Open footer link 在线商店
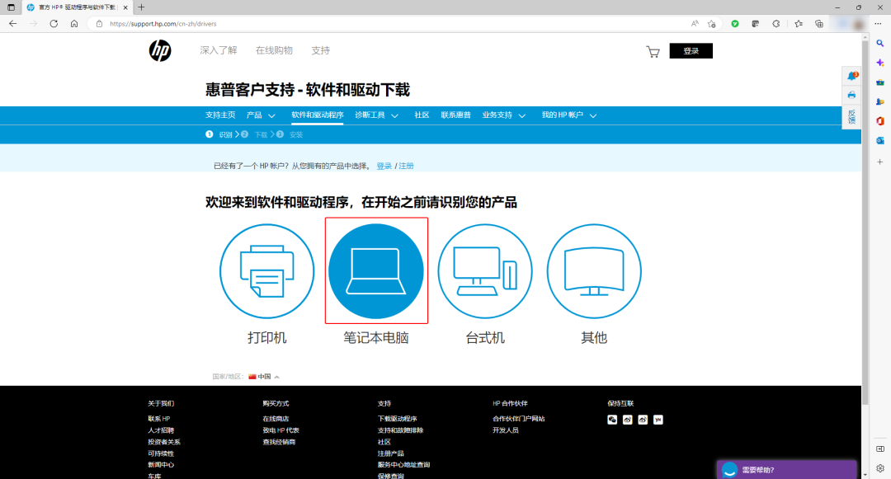The width and height of the screenshot is (891, 479). click(x=276, y=419)
